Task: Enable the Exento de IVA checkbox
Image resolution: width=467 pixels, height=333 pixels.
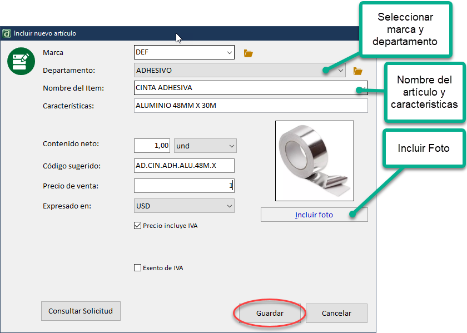Action: pyautogui.click(x=137, y=268)
